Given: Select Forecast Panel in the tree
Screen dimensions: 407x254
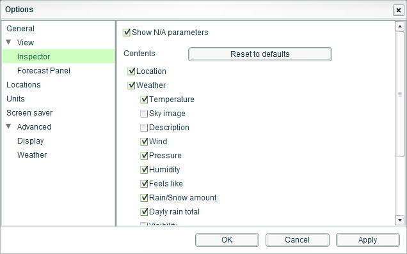Looking at the screenshot, I should 44,71.
